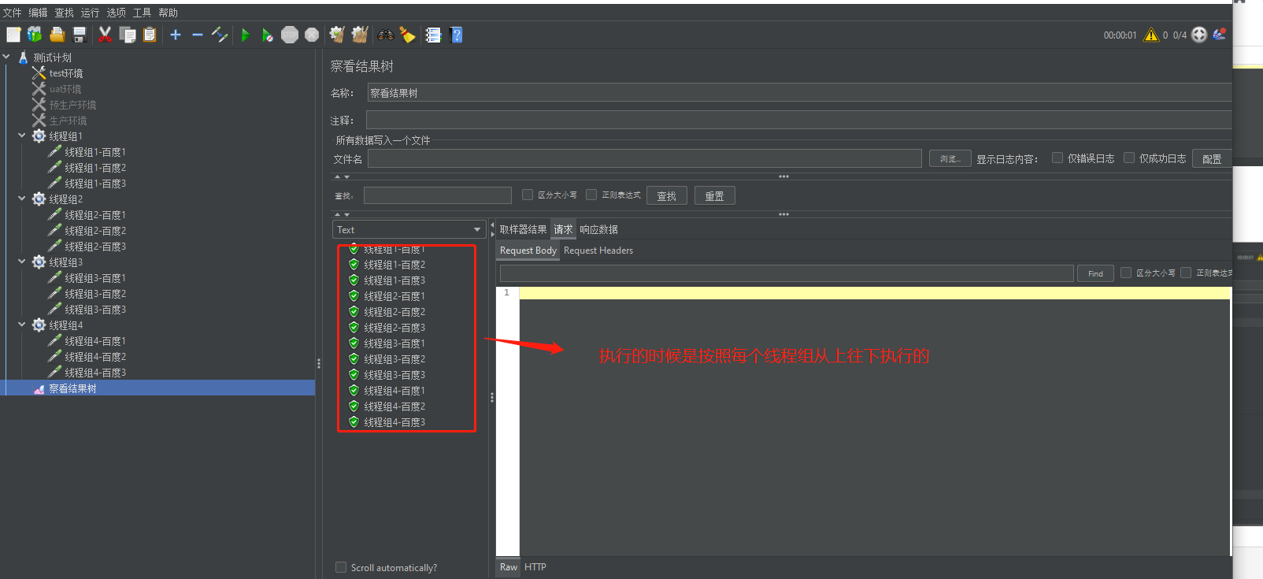1263x579 pixels.
Task: Open the 文件 menu
Action: point(13,13)
